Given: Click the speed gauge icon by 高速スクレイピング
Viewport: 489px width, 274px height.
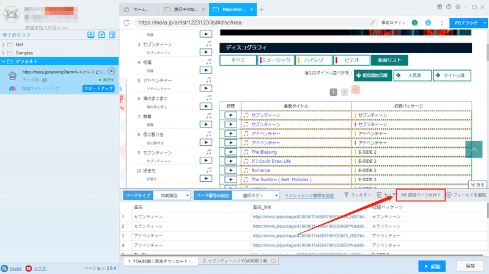Looking at the screenshot, I should 12,88.
